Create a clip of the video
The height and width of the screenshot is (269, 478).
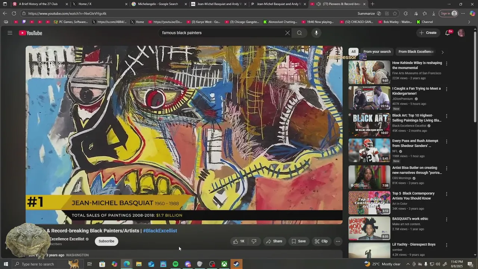(x=321, y=241)
